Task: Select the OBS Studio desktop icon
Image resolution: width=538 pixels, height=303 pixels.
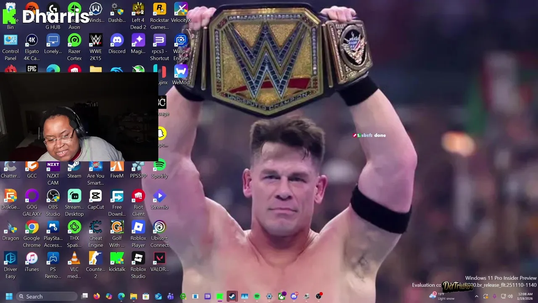Action: (53, 203)
